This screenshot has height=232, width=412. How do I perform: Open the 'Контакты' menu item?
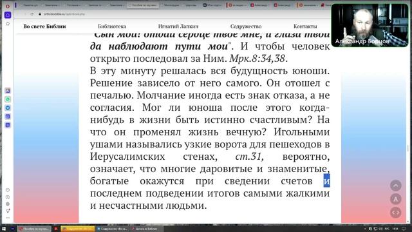(x=305, y=26)
